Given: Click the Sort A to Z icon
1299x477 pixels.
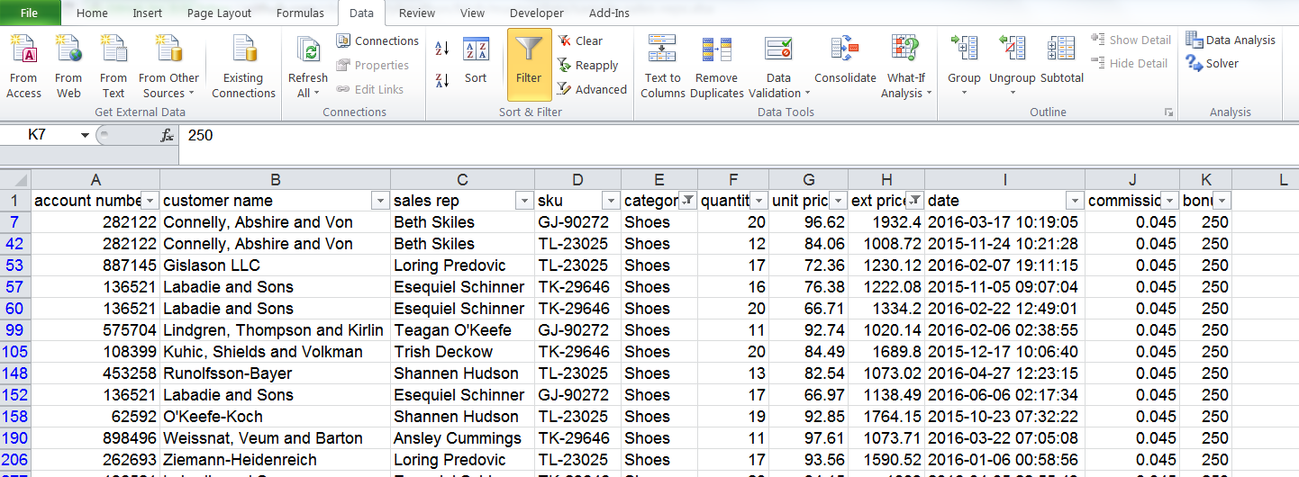Looking at the screenshot, I should pyautogui.click(x=442, y=49).
